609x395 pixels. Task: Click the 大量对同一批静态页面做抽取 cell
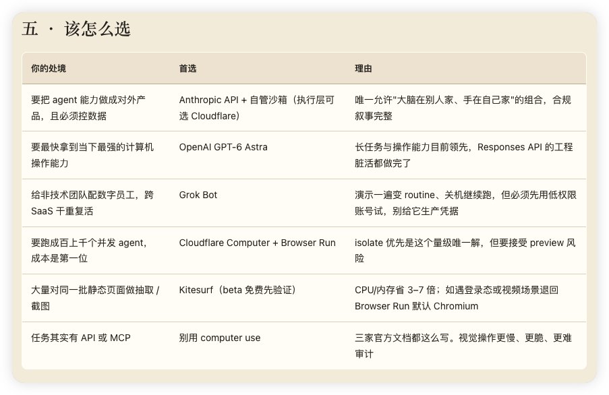(x=95, y=298)
